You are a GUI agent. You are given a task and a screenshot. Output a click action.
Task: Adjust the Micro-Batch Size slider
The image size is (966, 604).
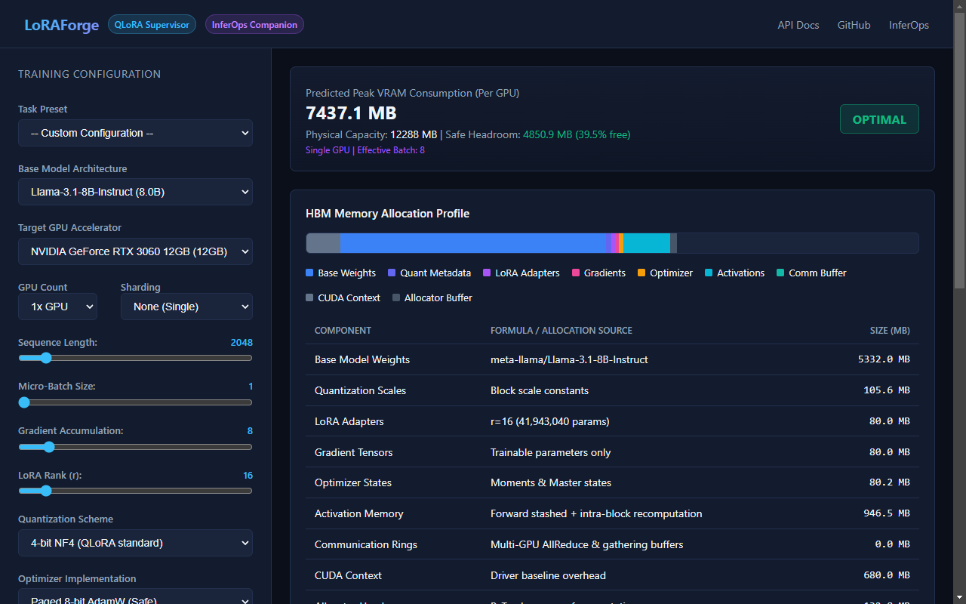tap(135, 402)
